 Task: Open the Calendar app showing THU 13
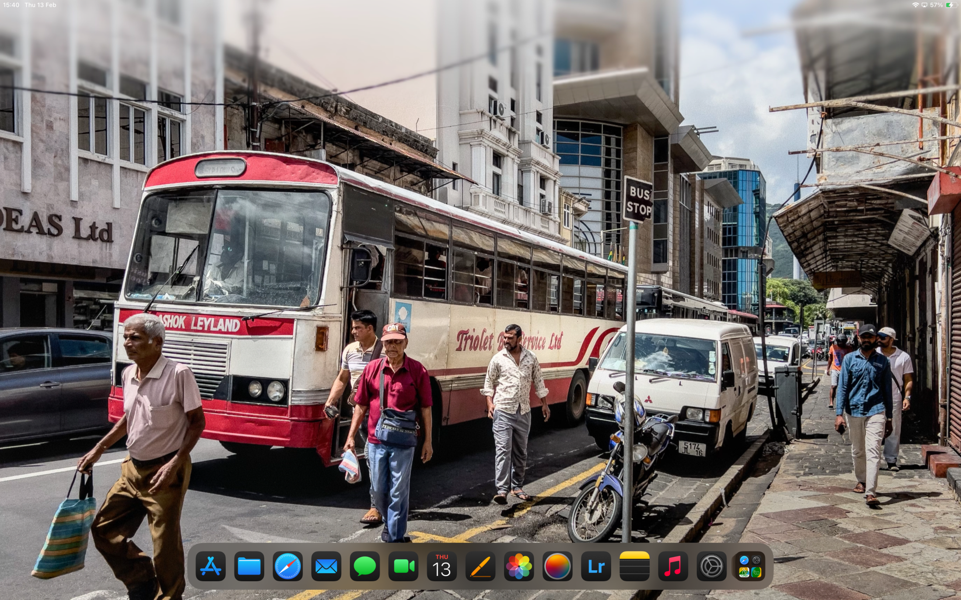click(x=442, y=566)
